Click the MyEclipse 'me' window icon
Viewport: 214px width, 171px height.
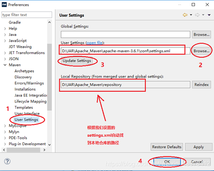(4, 5)
